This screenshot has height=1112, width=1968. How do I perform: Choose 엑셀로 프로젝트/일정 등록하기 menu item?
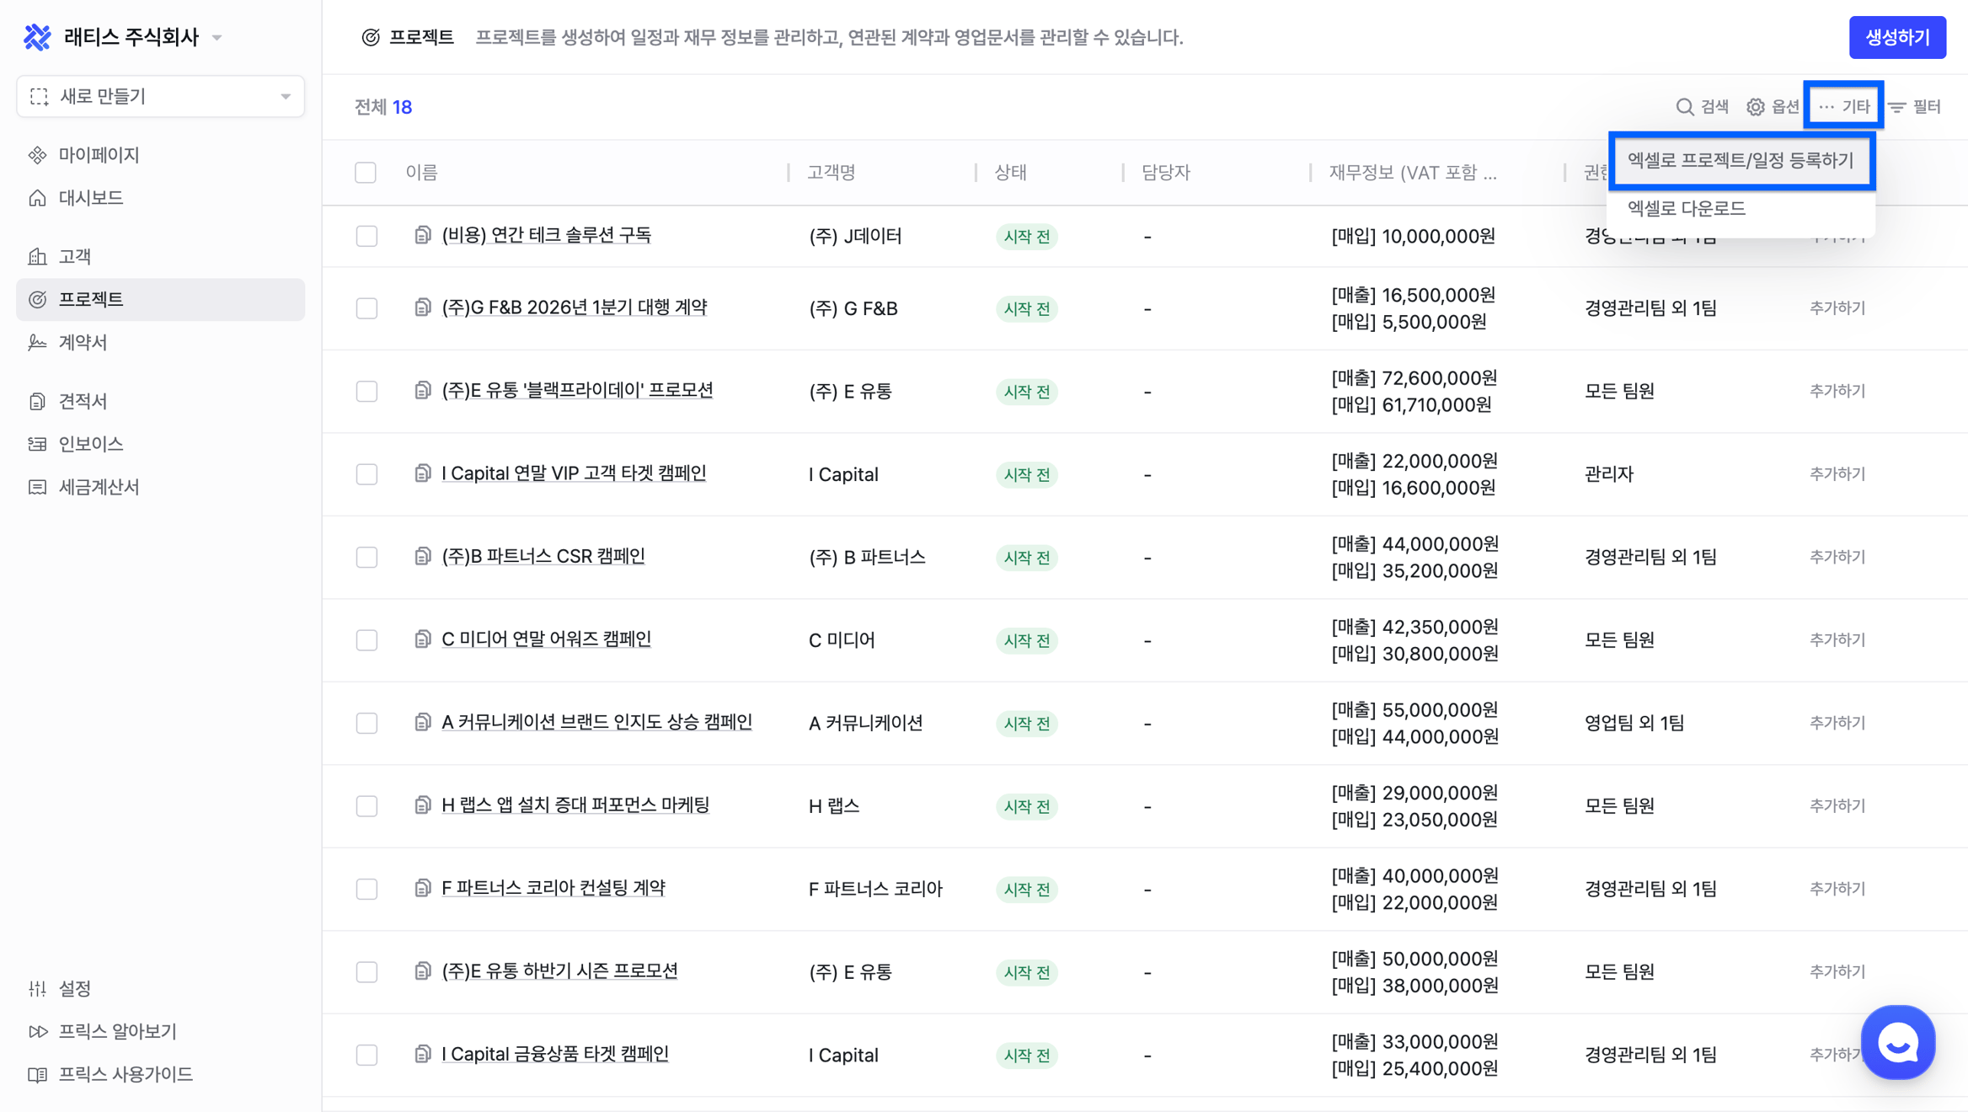coord(1741,160)
